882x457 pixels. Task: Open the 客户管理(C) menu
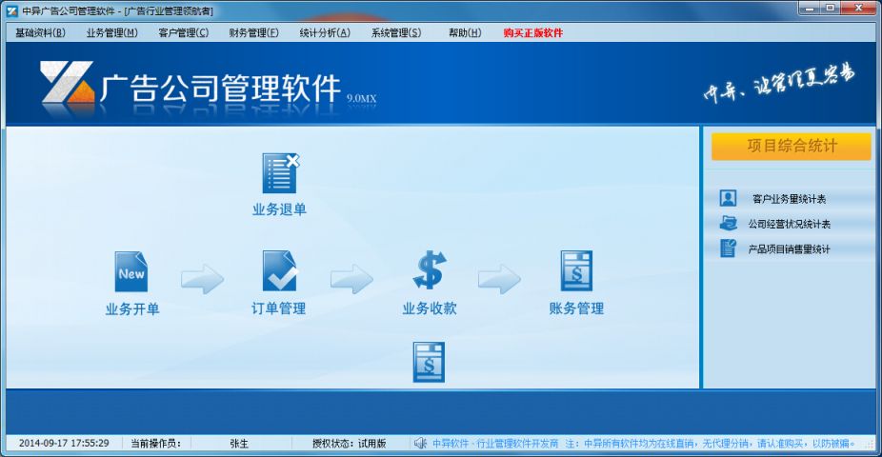coord(184,32)
